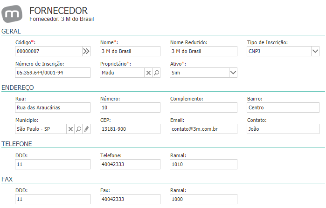The image size is (326, 208).
Task: Select the Telefone number field
Action: pyautogui.click(x=130, y=164)
